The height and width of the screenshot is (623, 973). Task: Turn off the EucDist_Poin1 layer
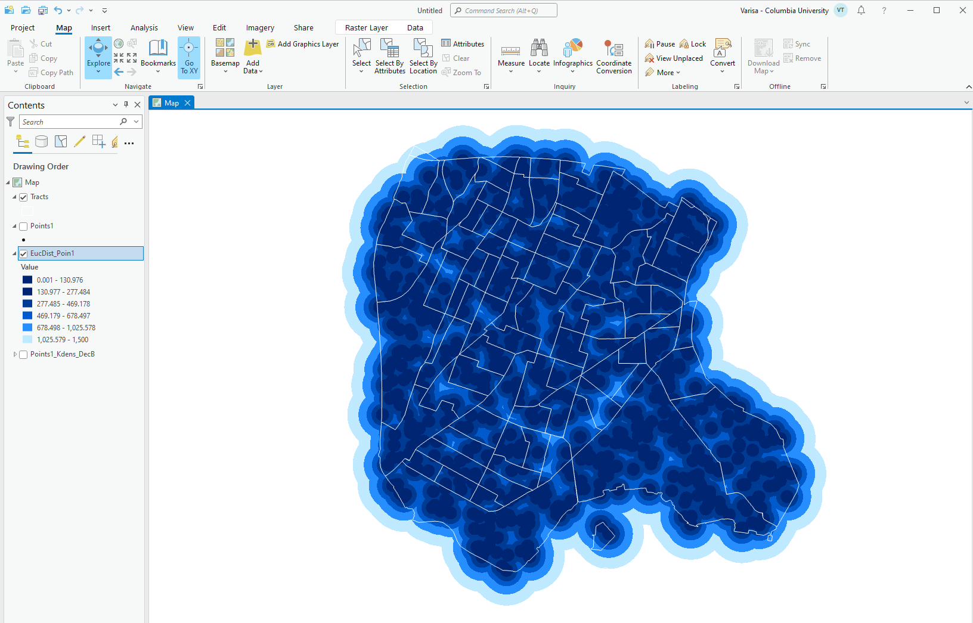(23, 253)
